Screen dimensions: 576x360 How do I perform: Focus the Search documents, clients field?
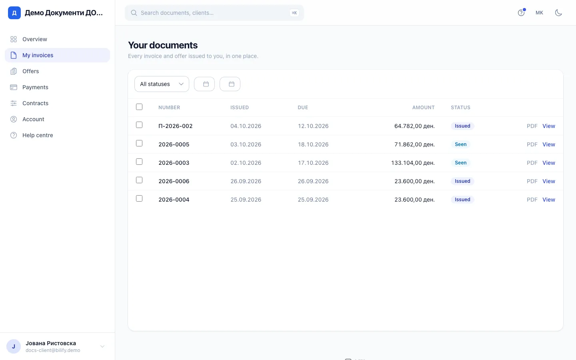tap(214, 13)
